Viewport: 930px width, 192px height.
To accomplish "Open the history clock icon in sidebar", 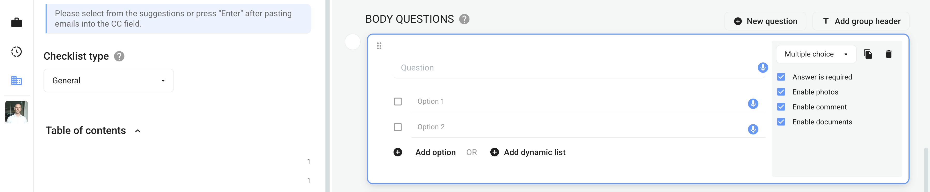I will pos(16,52).
